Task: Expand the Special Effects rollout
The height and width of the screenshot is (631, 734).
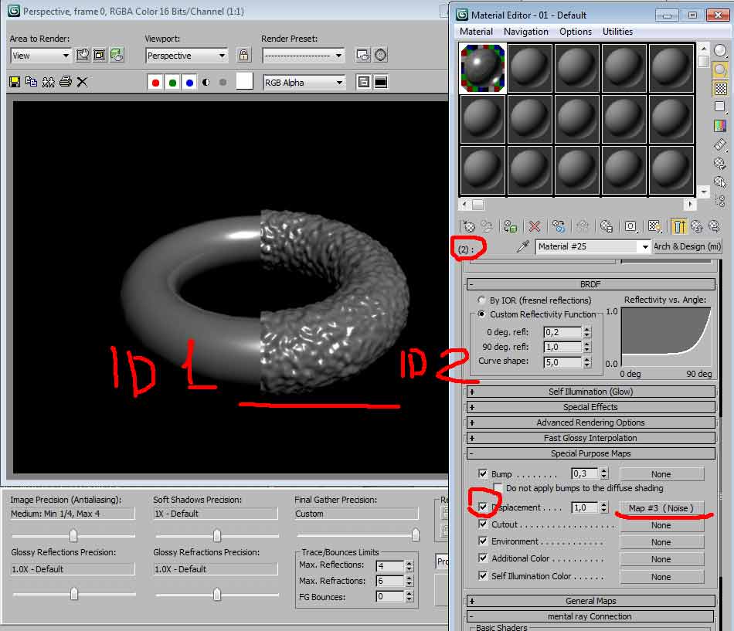Action: 591,407
